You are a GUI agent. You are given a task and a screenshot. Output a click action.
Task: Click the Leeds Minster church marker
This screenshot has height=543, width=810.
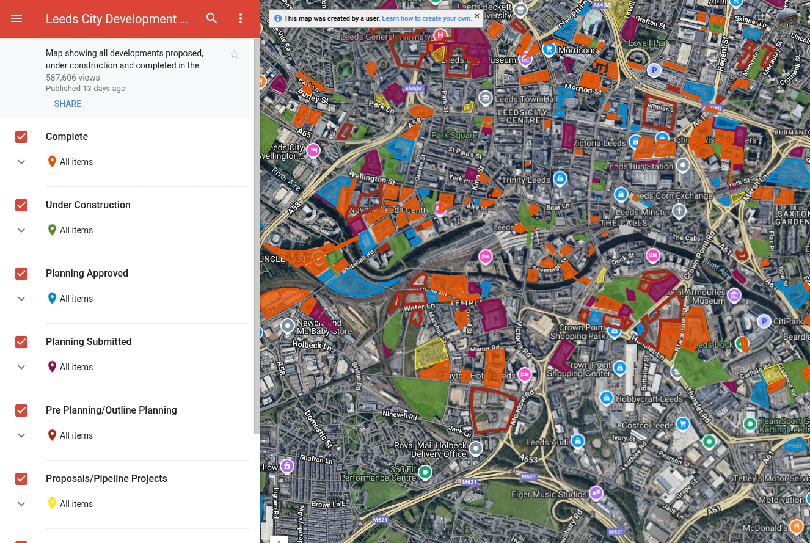pyautogui.click(x=678, y=211)
